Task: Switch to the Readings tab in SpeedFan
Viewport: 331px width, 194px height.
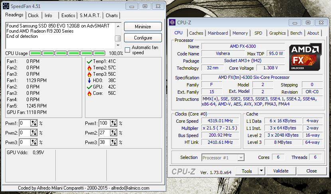Action: click(14, 15)
